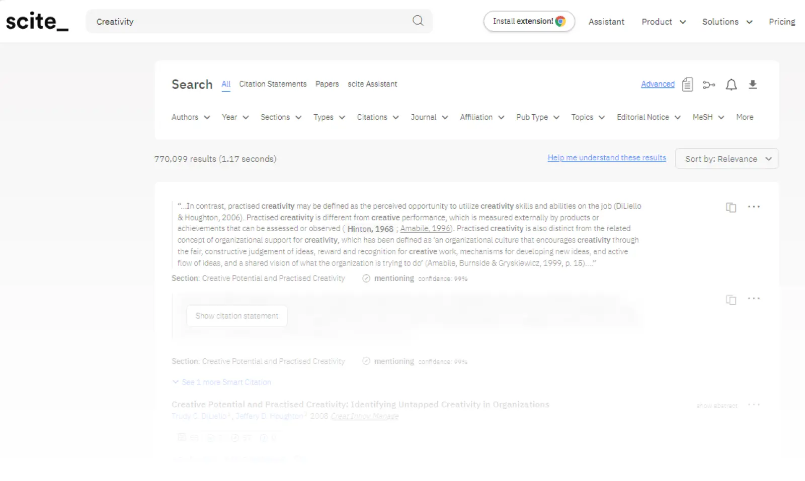Click the Chrome icon in Install extension
This screenshot has width=805, height=481.
click(x=560, y=21)
